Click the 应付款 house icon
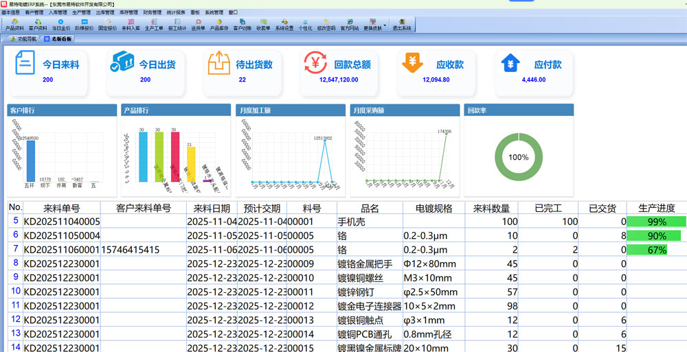 coord(510,64)
